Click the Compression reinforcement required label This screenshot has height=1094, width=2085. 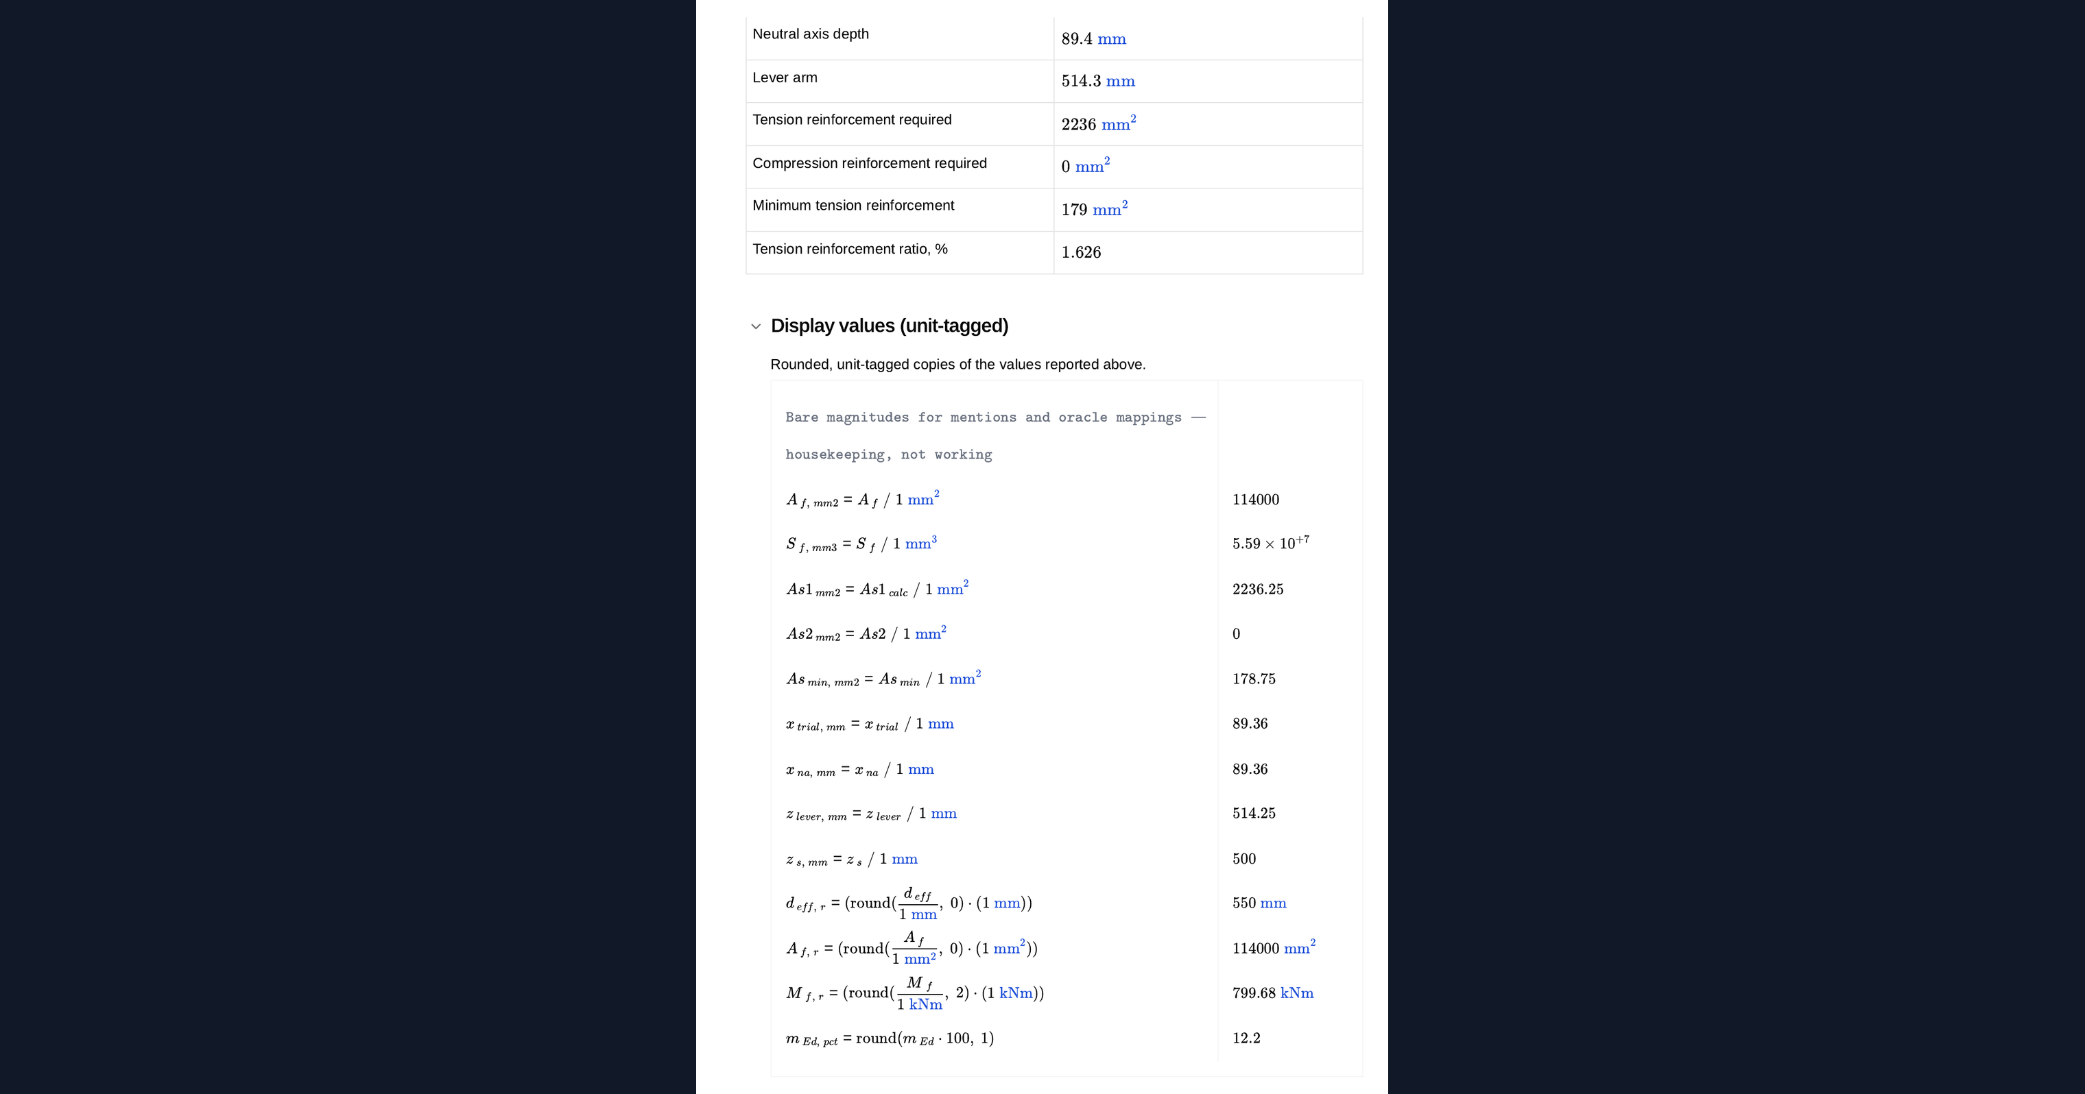click(869, 163)
